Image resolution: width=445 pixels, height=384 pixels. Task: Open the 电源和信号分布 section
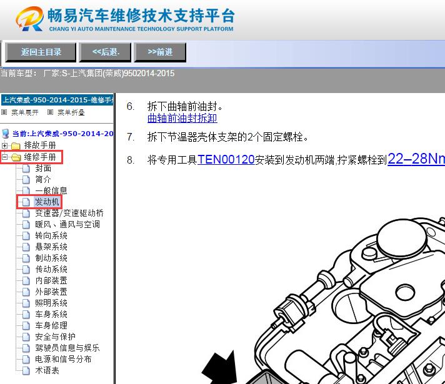tap(63, 359)
